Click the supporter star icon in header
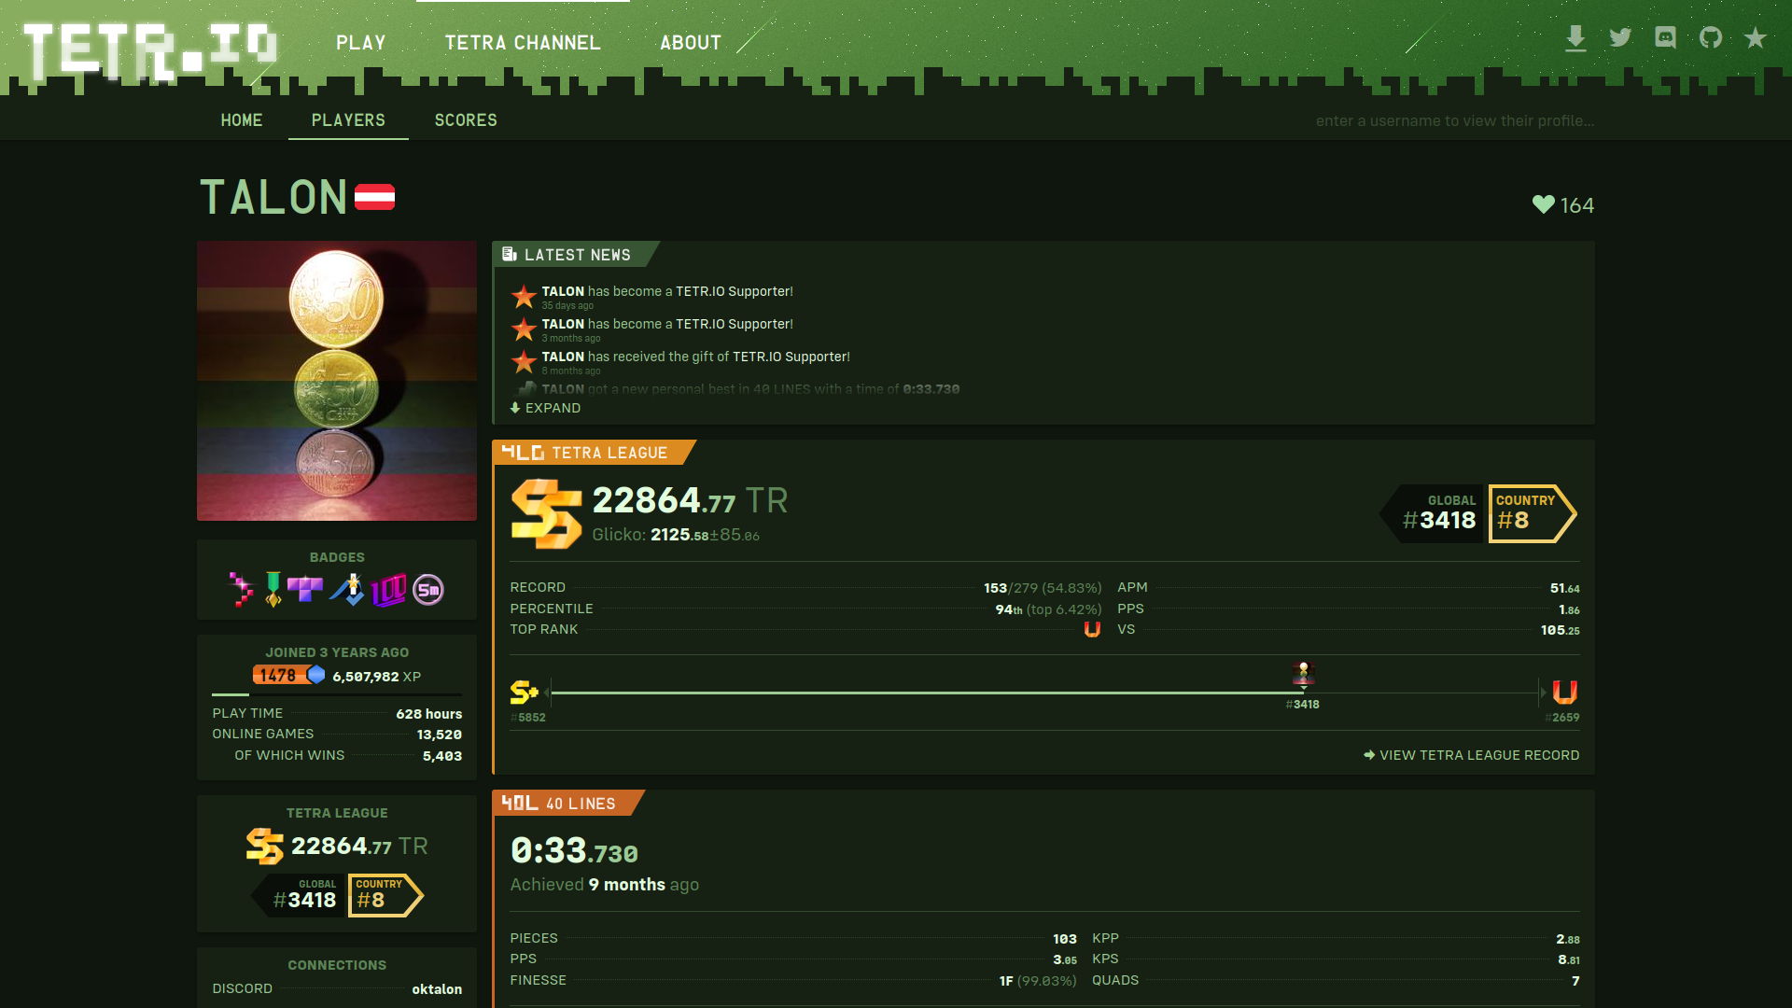Image resolution: width=1792 pixels, height=1008 pixels. pyautogui.click(x=1756, y=37)
